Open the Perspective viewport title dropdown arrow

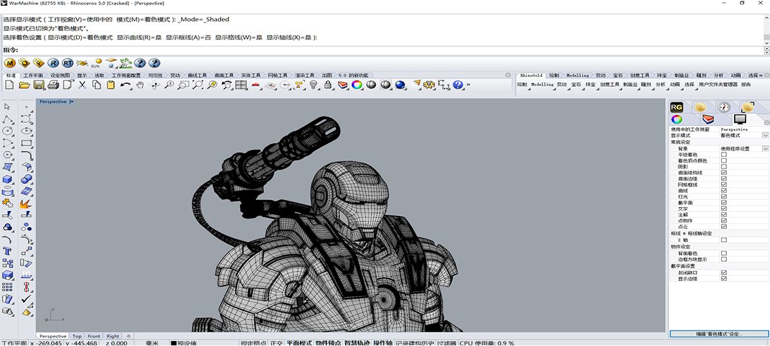coord(72,102)
